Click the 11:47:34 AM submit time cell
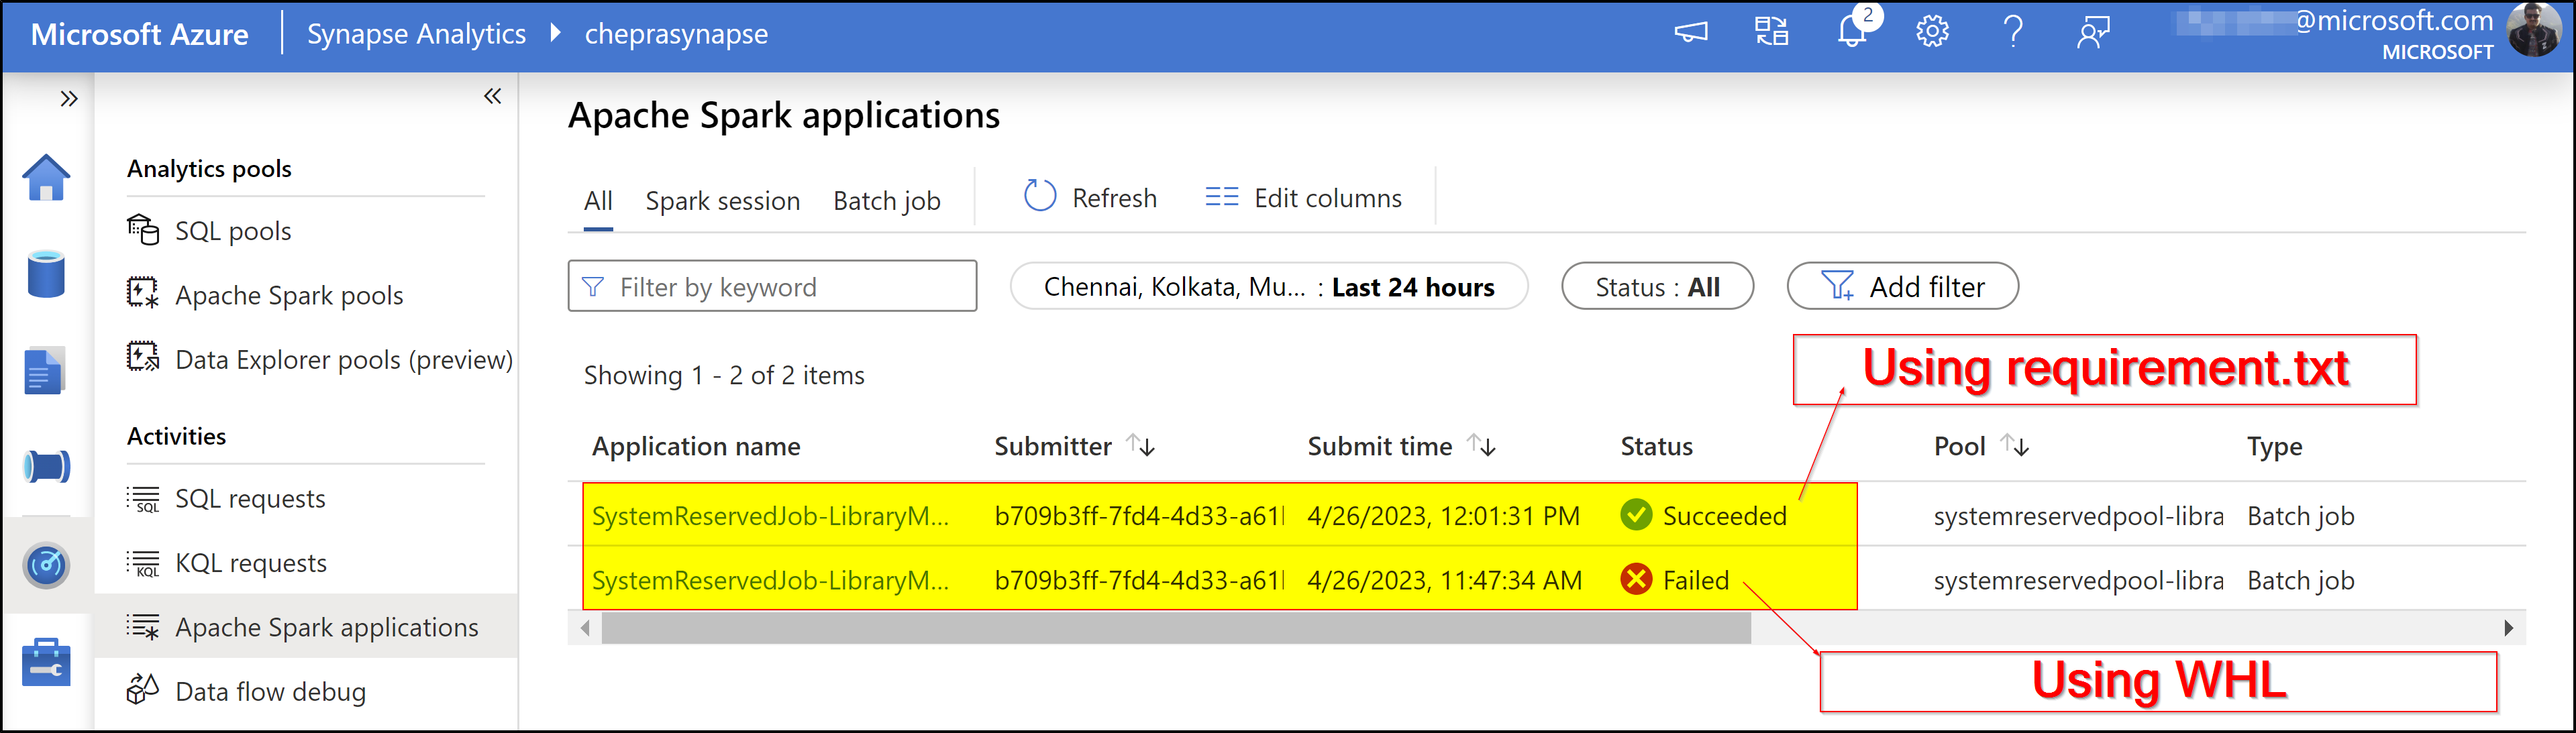The height and width of the screenshot is (733, 2576). point(1444,580)
